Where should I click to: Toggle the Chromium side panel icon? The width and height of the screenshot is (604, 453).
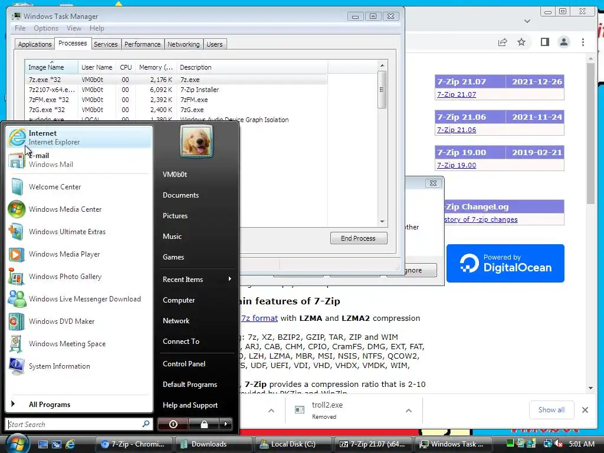point(544,42)
